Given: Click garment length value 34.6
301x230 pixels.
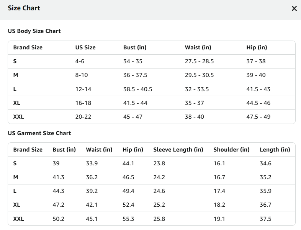Looking at the screenshot, I should tap(265, 163).
